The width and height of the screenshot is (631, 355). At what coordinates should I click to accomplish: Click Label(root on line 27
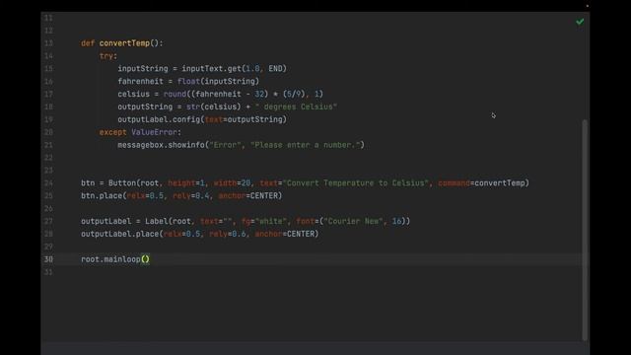tap(168, 221)
